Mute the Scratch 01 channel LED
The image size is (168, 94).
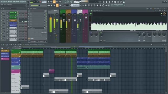[x=2, y=20]
